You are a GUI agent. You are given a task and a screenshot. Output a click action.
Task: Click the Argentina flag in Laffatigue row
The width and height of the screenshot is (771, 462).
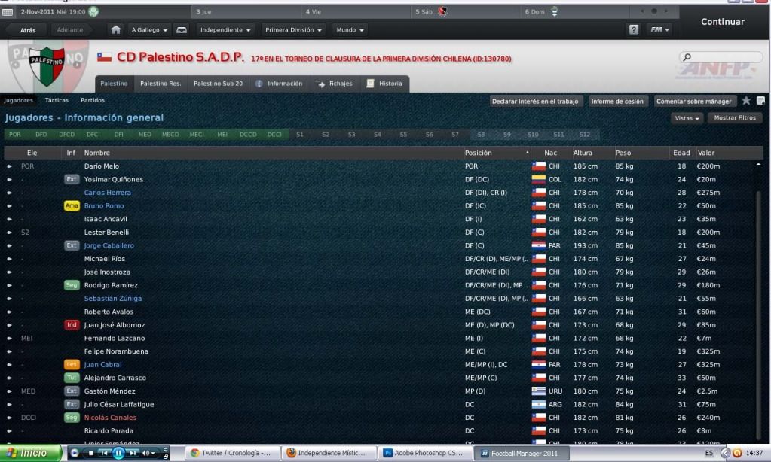(x=539, y=405)
